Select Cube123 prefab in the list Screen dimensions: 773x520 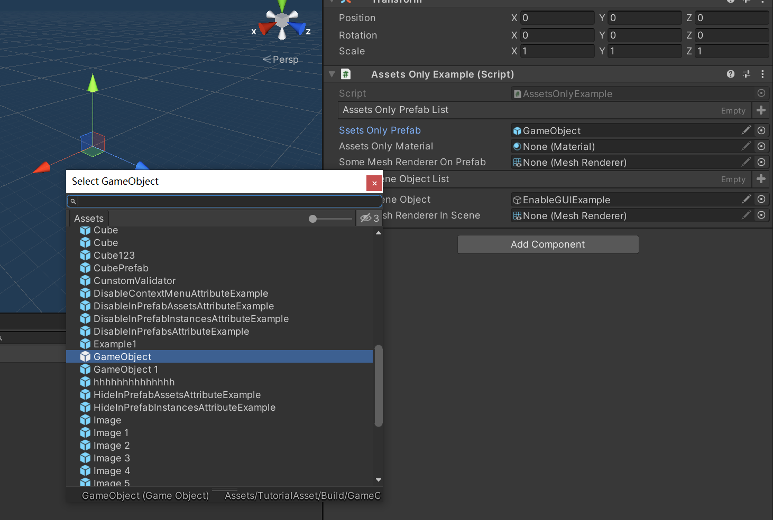point(219,256)
